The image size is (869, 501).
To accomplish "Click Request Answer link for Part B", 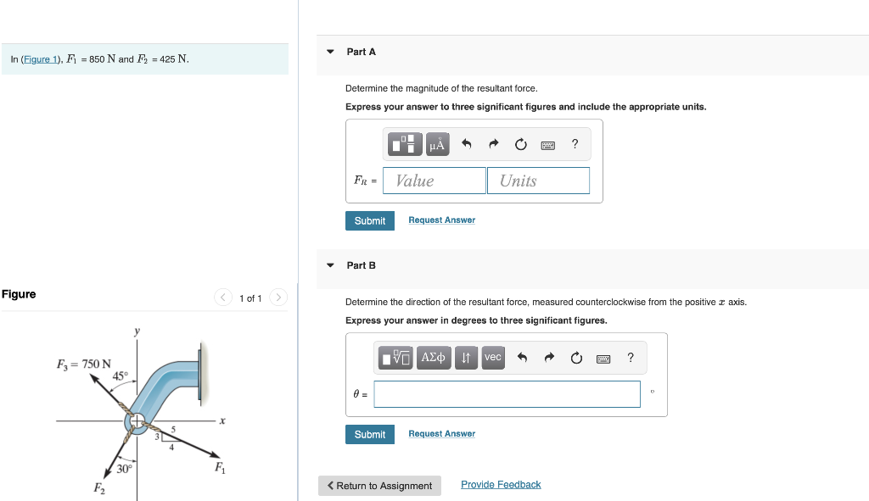I will pyautogui.click(x=441, y=434).
